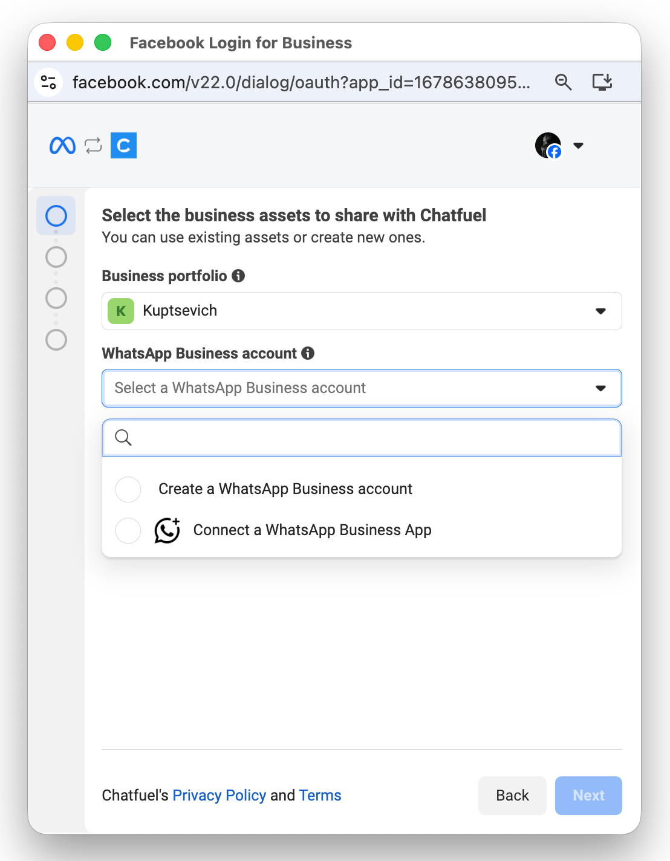Click the Meta logo icon
The image size is (670, 861).
pos(62,146)
